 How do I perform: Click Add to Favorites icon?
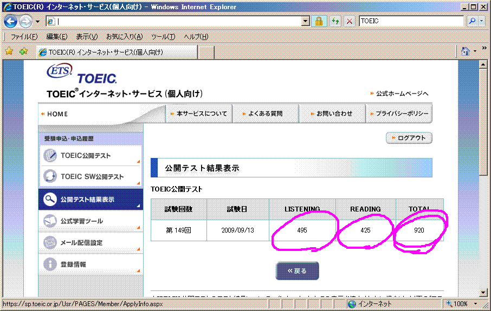pyautogui.click(x=23, y=51)
